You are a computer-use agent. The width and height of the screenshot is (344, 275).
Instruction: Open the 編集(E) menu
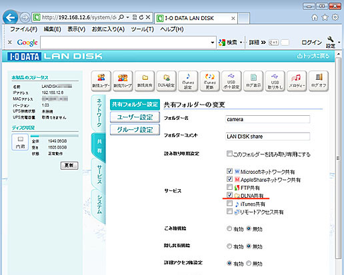[x=52, y=29]
